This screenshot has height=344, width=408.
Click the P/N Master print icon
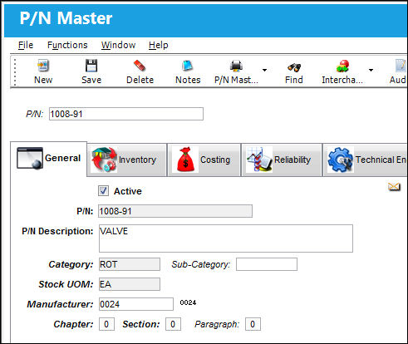coord(236,66)
